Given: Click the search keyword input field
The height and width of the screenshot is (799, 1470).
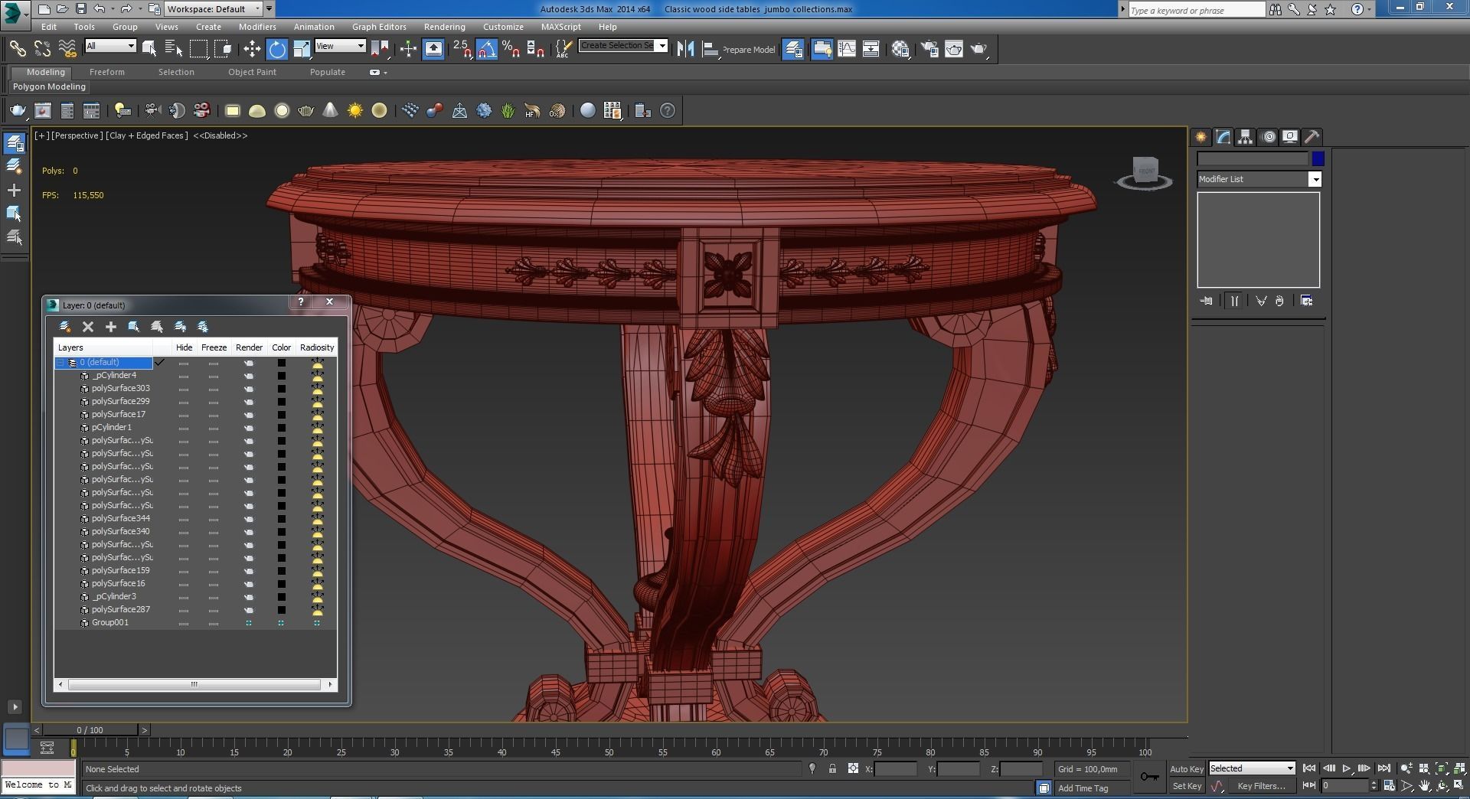Looking at the screenshot, I should 1196,10.
